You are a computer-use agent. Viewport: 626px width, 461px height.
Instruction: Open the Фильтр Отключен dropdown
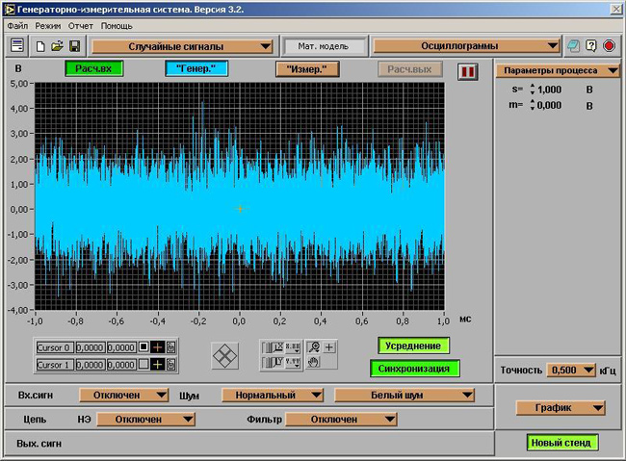[341, 420]
